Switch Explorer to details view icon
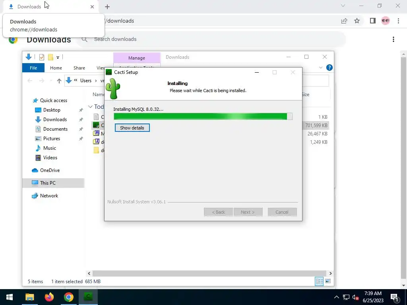407x305 pixels. coord(319,282)
